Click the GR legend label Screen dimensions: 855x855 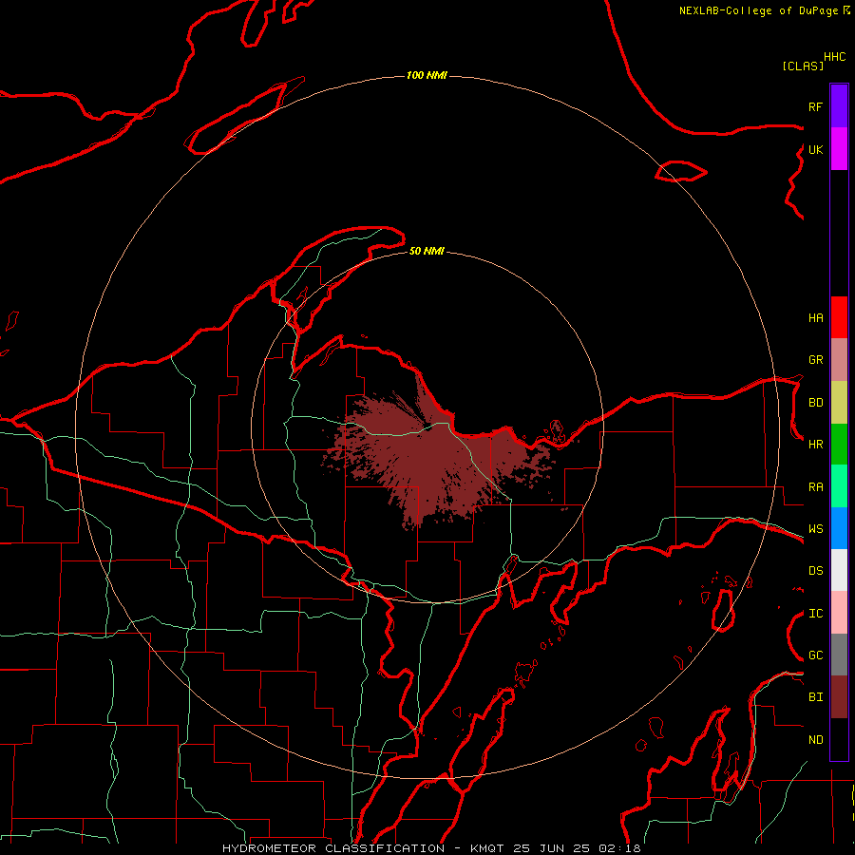[x=816, y=360]
